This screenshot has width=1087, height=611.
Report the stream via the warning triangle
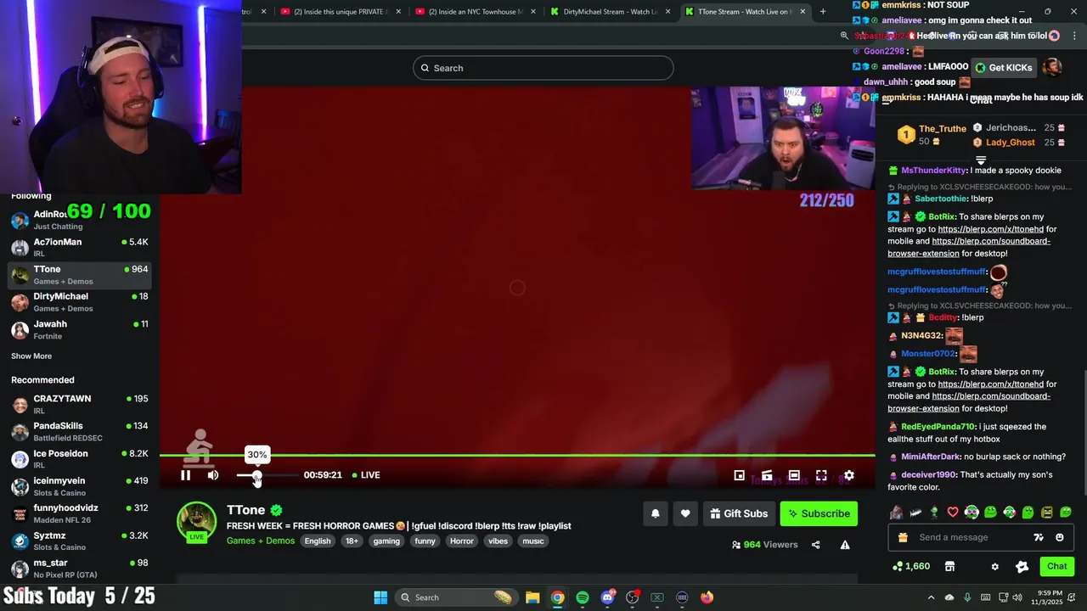845,545
